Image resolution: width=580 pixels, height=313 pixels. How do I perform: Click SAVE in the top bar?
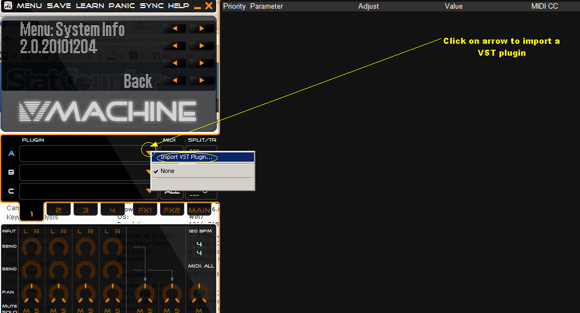[59, 5]
